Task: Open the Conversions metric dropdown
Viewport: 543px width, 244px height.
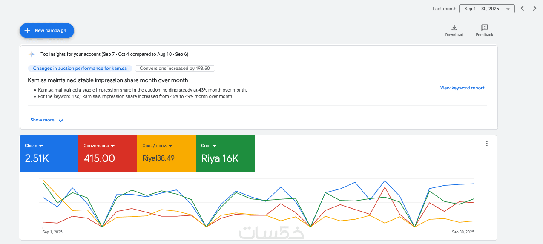Action: (113, 146)
